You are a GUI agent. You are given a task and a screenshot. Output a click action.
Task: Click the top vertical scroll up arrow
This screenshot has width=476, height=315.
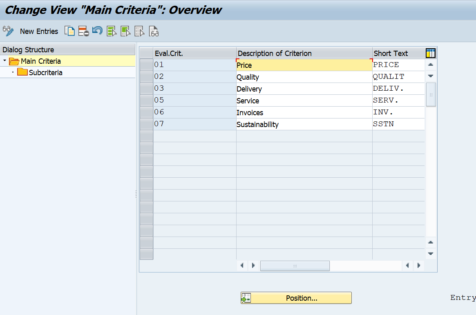click(x=431, y=65)
